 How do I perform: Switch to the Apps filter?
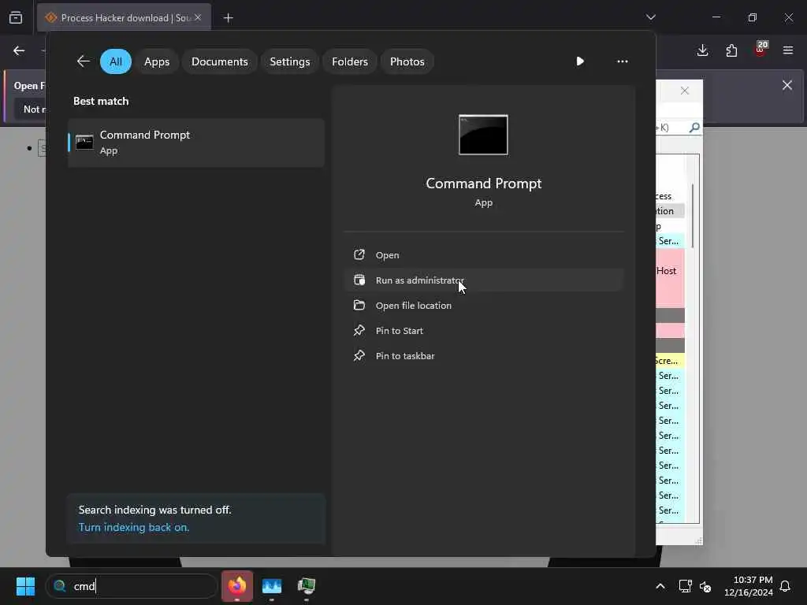(157, 61)
